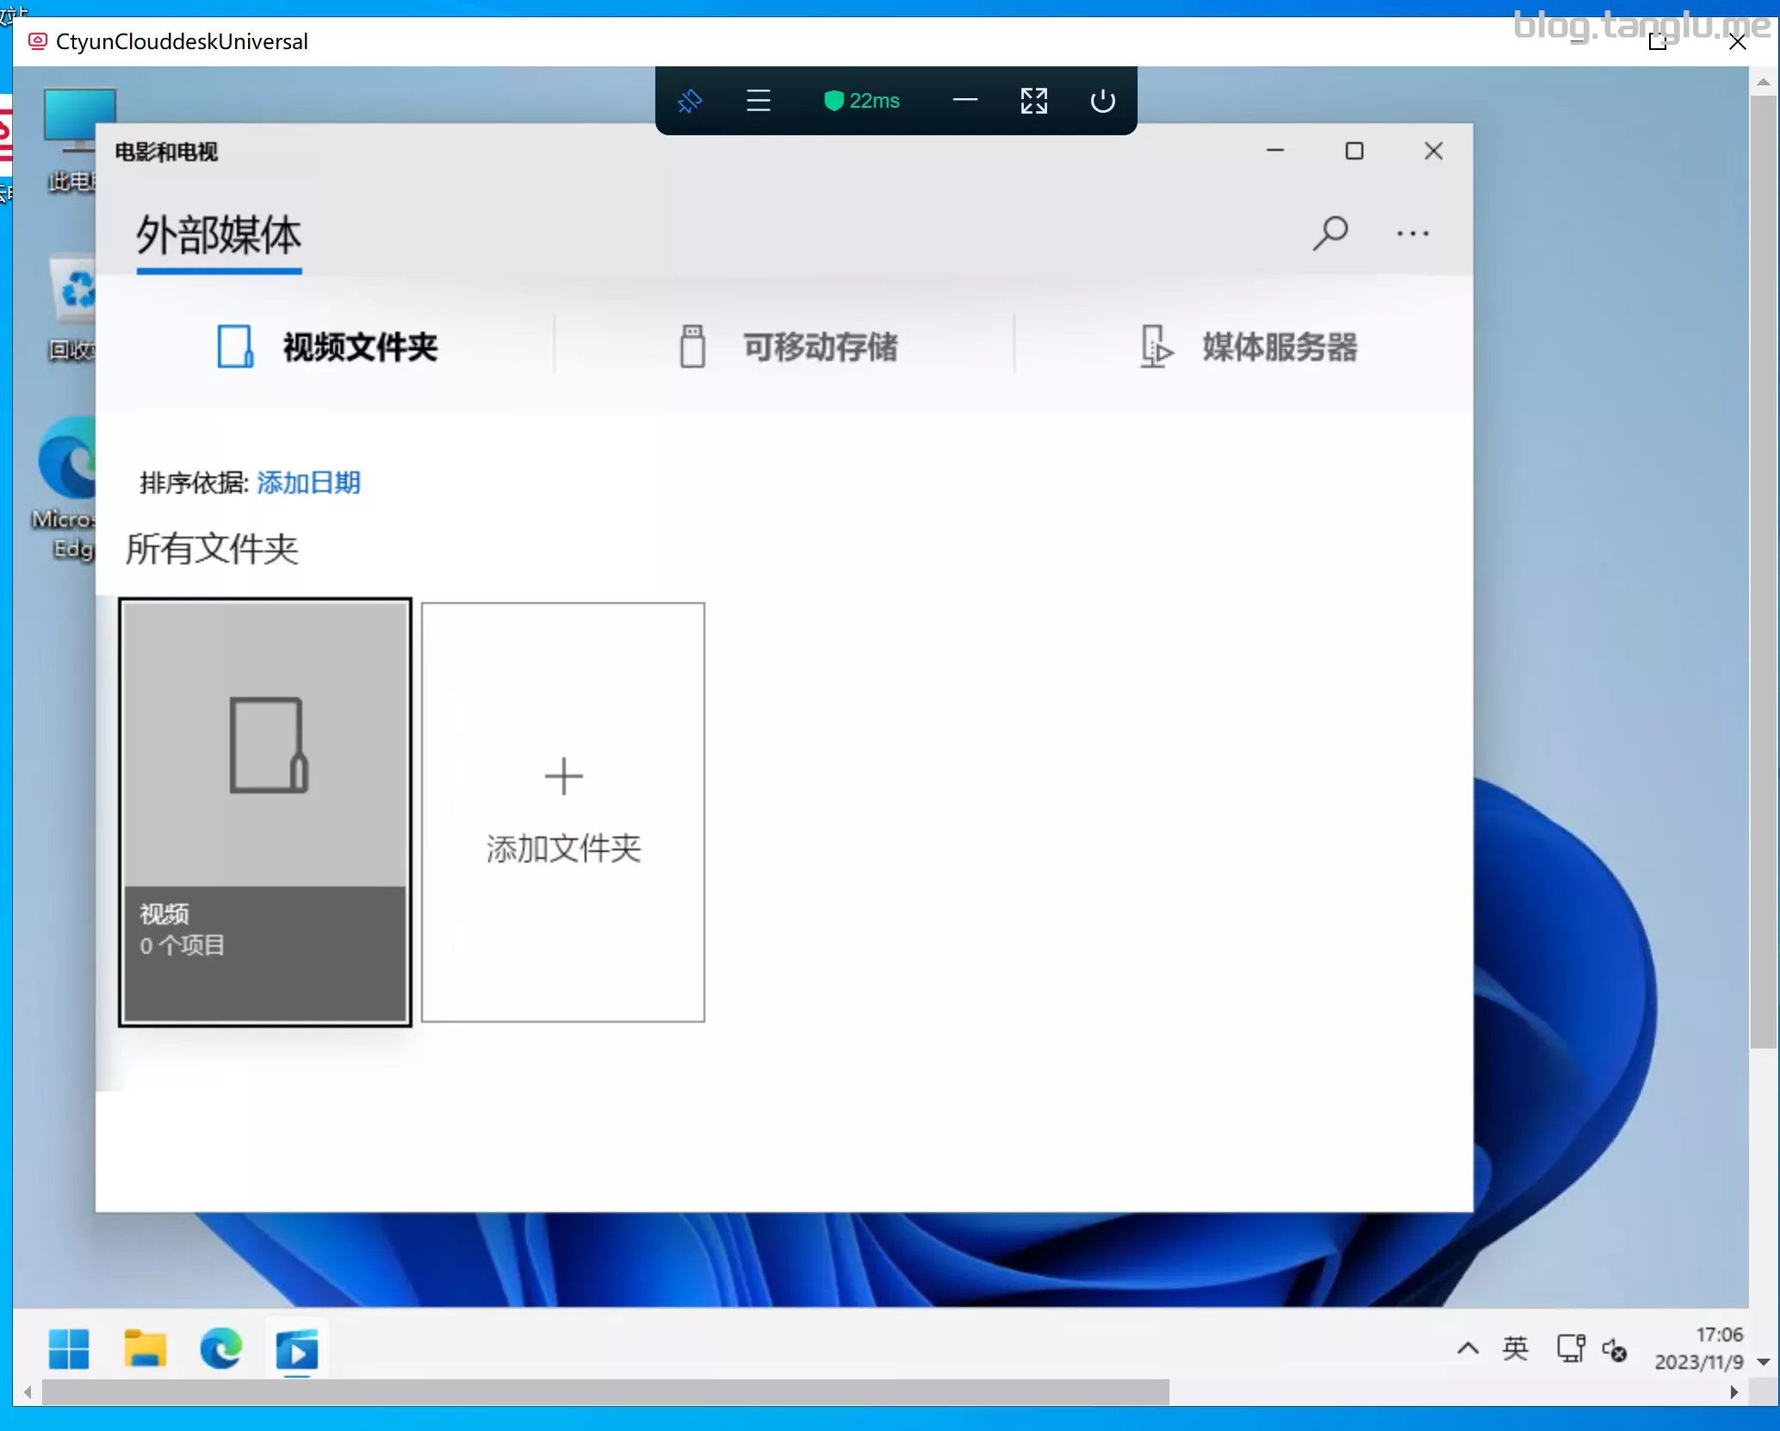Minimize the 电影和电视 window

(1275, 151)
